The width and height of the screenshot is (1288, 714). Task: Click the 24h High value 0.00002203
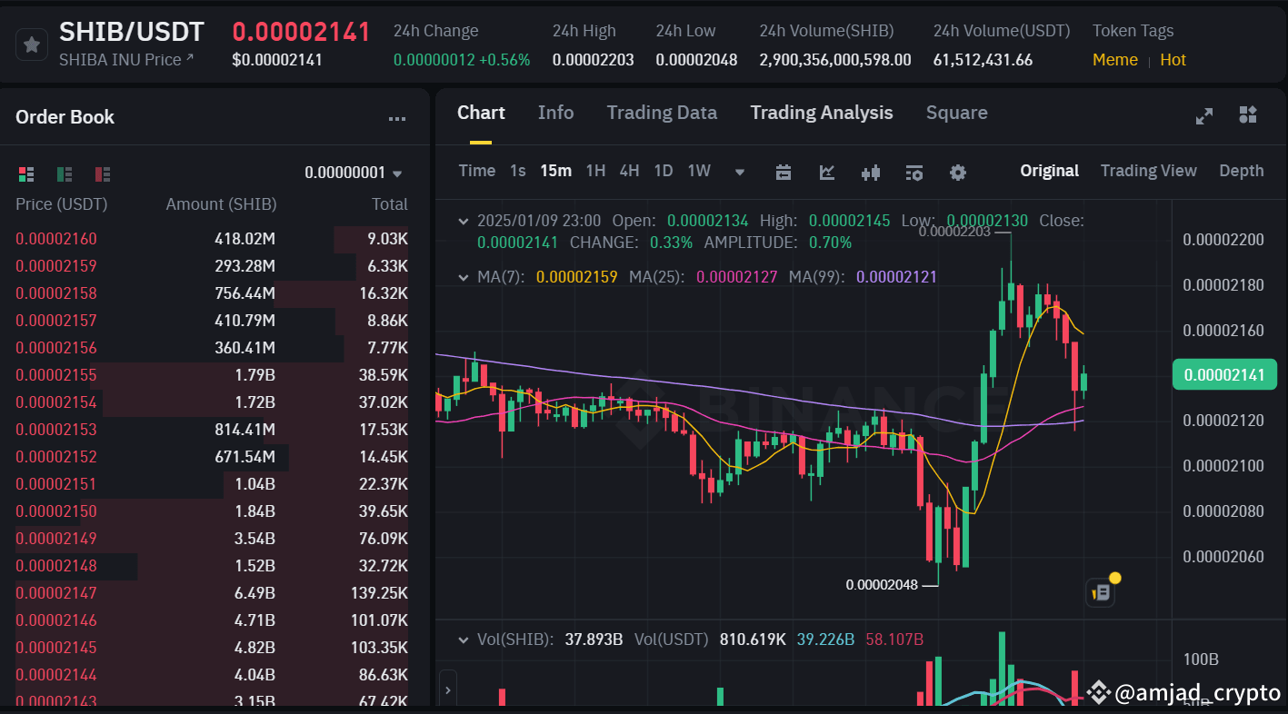coord(594,60)
